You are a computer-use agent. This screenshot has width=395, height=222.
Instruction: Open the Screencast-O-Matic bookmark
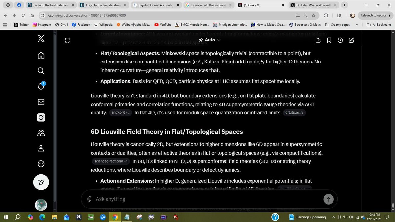(305, 25)
